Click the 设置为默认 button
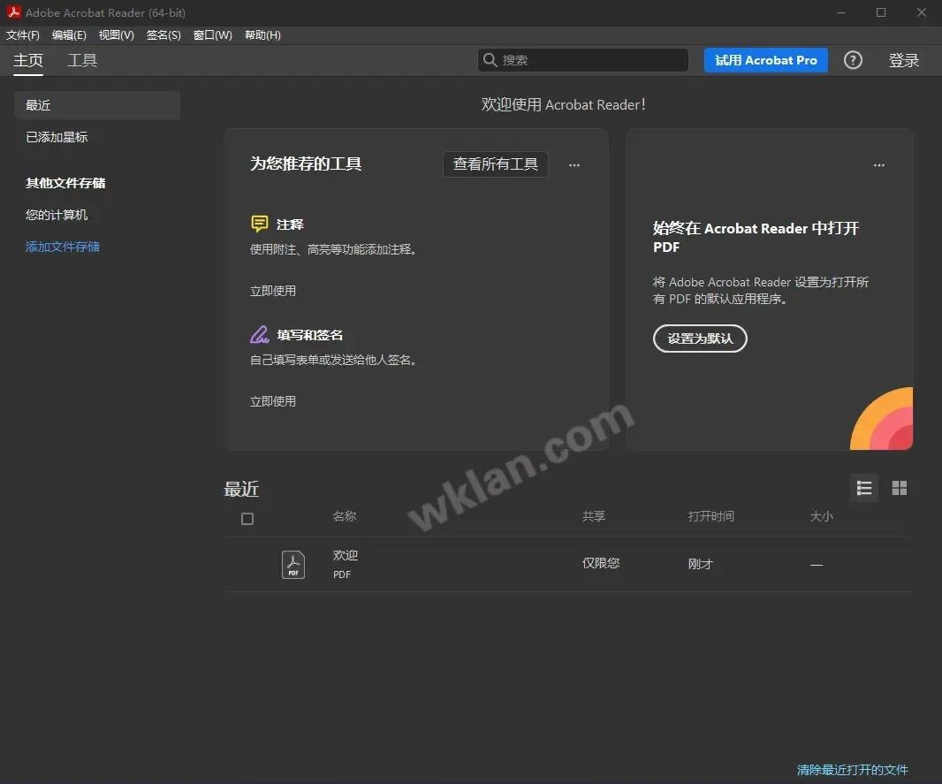Image resolution: width=942 pixels, height=784 pixels. point(700,339)
